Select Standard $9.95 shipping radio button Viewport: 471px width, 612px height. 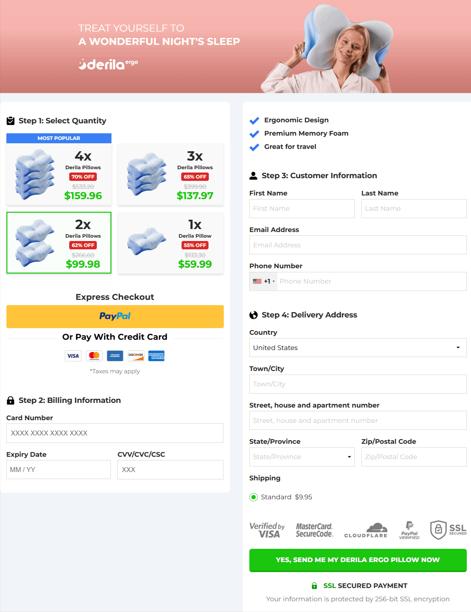[254, 497]
